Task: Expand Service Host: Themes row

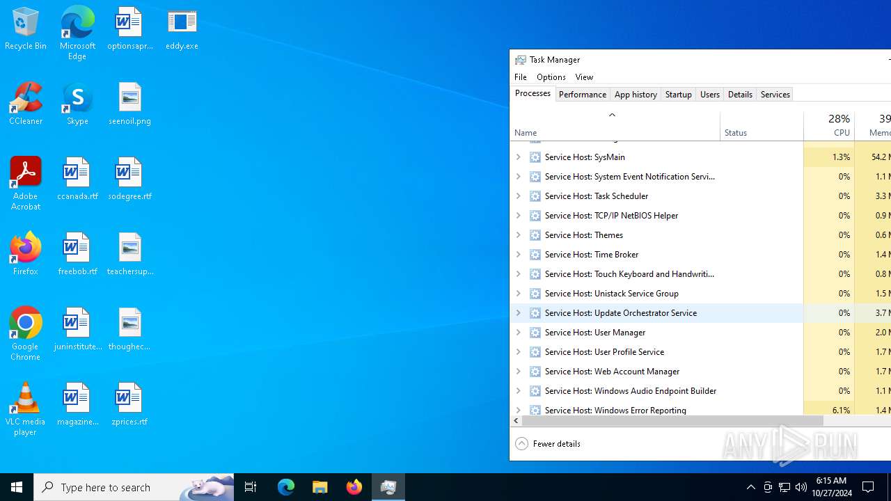Action: pos(518,235)
